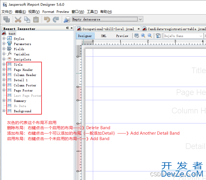206x180 pixels.
Task: Click the Variables fx icon
Action: point(10,54)
